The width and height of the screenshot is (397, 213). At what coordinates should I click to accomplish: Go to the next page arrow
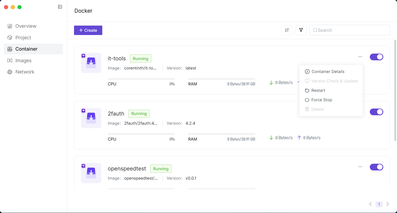(x=387, y=204)
